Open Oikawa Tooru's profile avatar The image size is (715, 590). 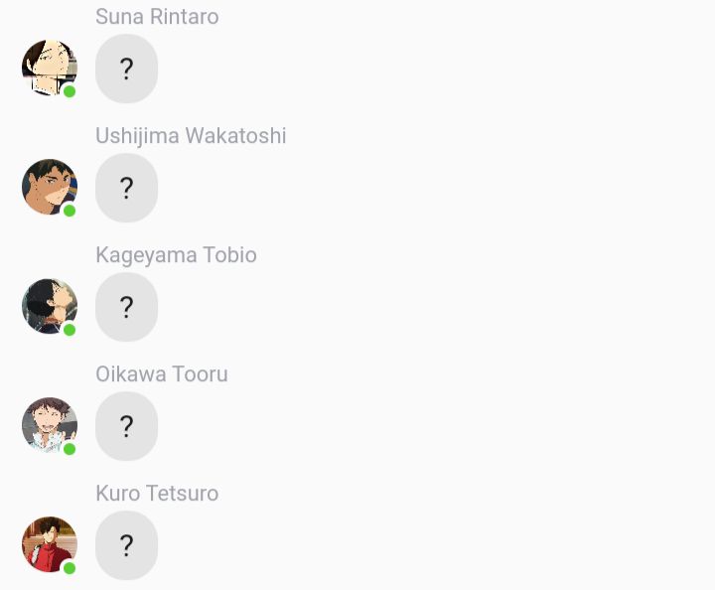pyautogui.click(x=50, y=425)
